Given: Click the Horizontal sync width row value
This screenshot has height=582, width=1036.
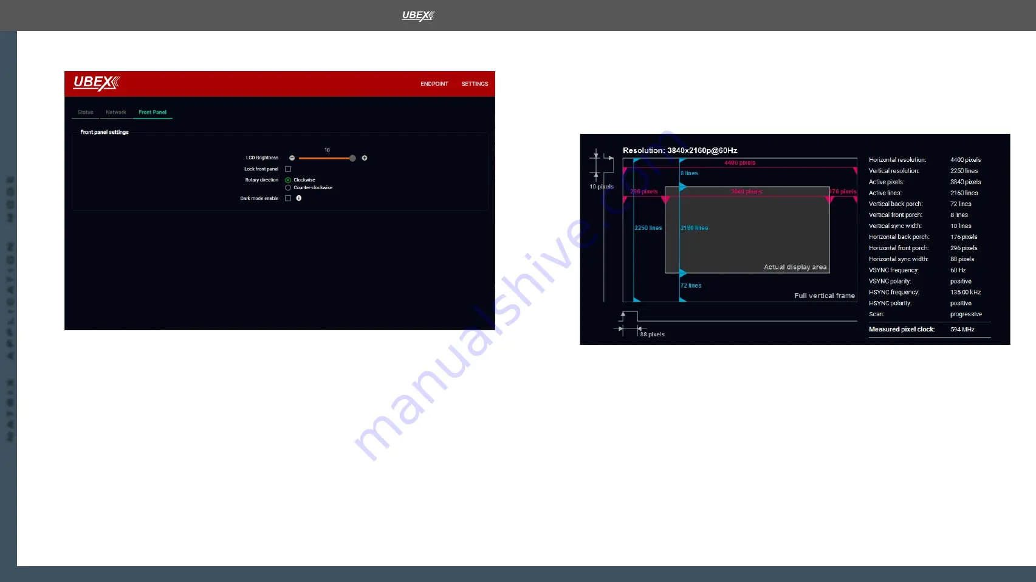Looking at the screenshot, I should tap(962, 259).
